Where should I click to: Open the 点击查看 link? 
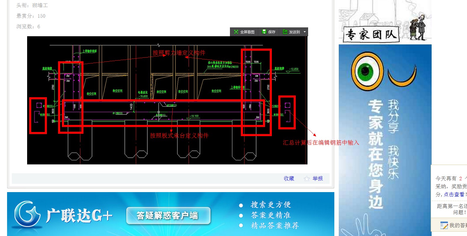454,194
